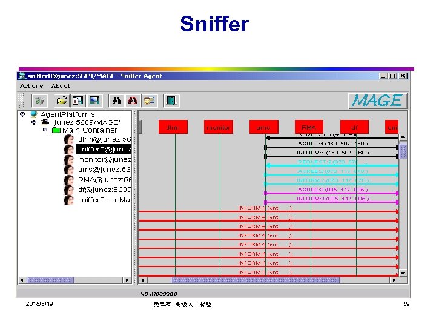
Task: Click the save document toolbar icon
Action: [x=78, y=101]
